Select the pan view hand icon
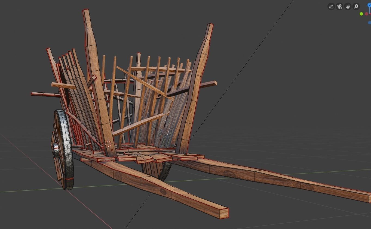Image resolution: width=371 pixels, height=229 pixels. point(348,7)
